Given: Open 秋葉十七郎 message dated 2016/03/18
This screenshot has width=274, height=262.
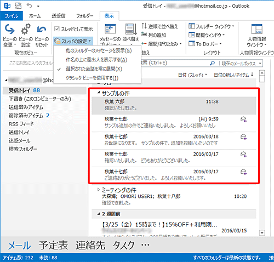Looking at the screenshot, I should click(174, 140).
